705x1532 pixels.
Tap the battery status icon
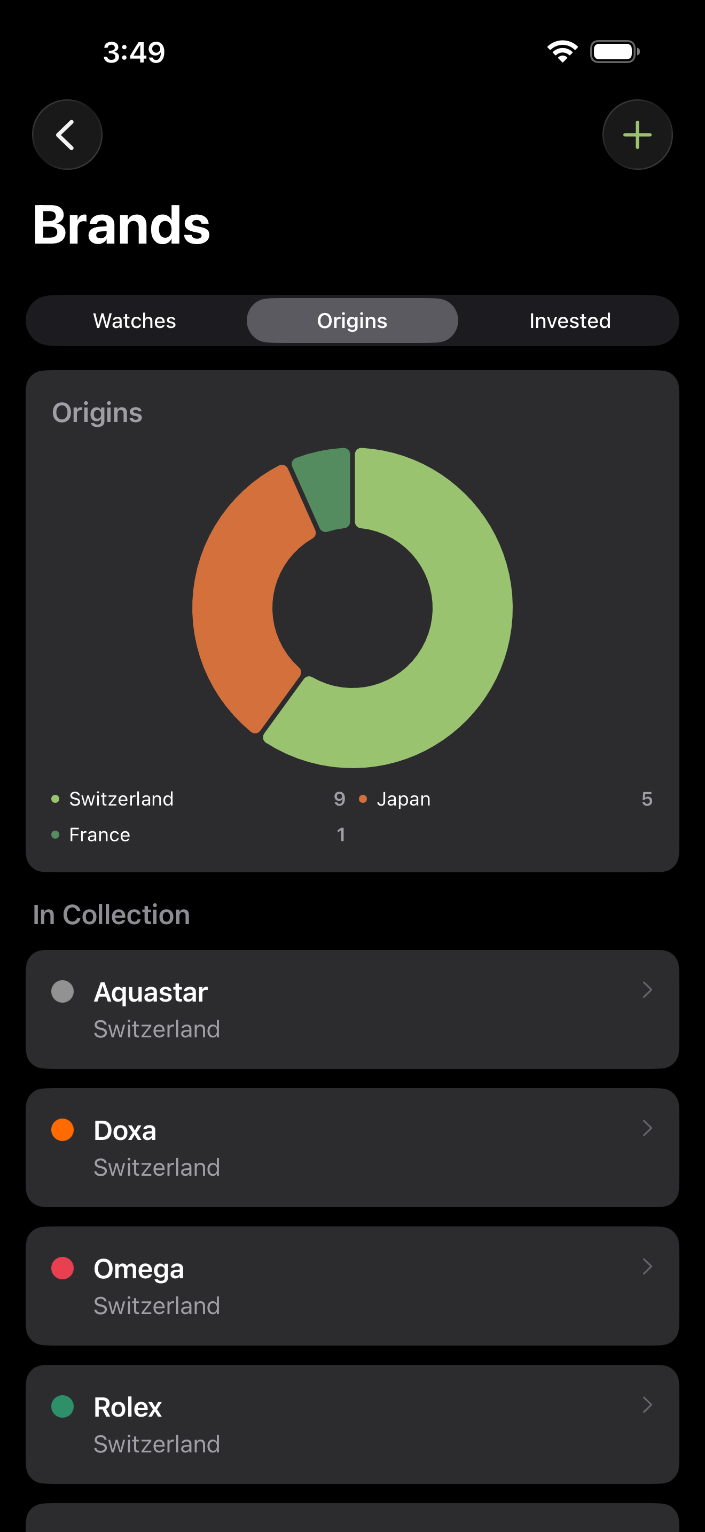(614, 52)
